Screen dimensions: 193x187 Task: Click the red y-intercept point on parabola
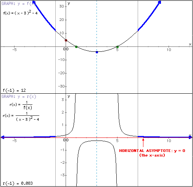pyautogui.click(x=66, y=40)
